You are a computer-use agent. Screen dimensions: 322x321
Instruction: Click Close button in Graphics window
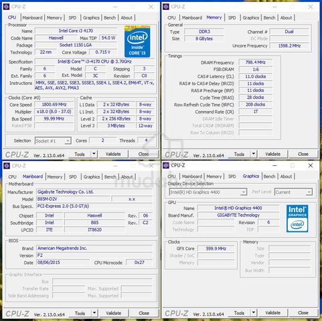point(303,313)
